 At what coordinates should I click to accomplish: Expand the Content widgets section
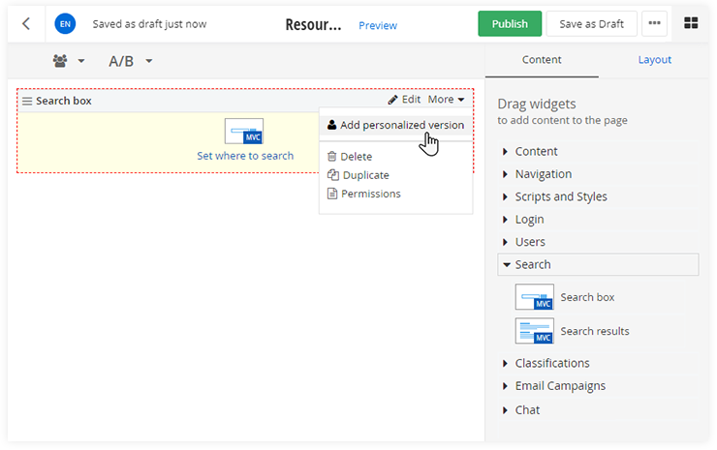pos(536,151)
